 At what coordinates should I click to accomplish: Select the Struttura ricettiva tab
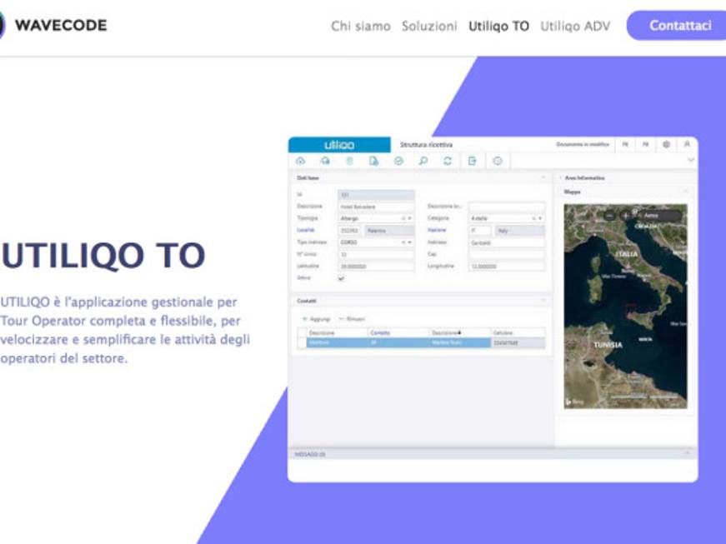point(426,145)
